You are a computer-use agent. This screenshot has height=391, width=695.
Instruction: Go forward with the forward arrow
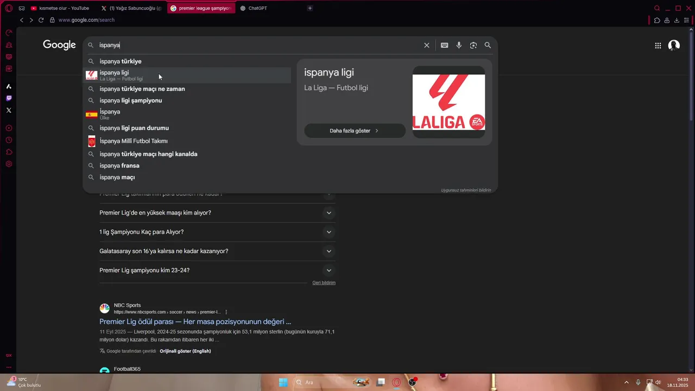click(31, 20)
